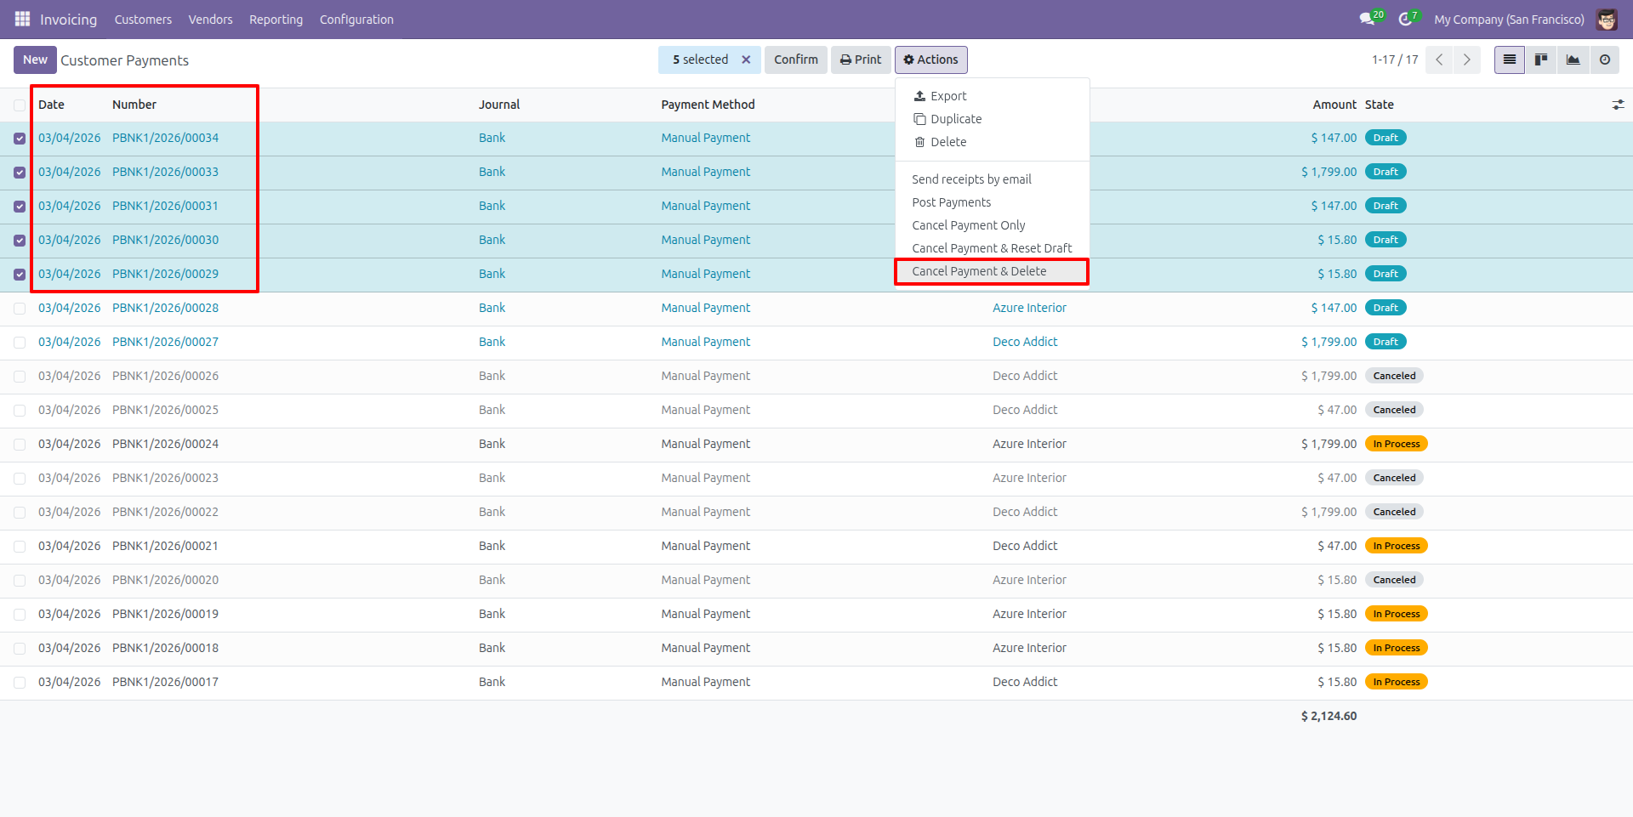Switch to graph view
The height and width of the screenshot is (817, 1633).
pos(1573,60)
